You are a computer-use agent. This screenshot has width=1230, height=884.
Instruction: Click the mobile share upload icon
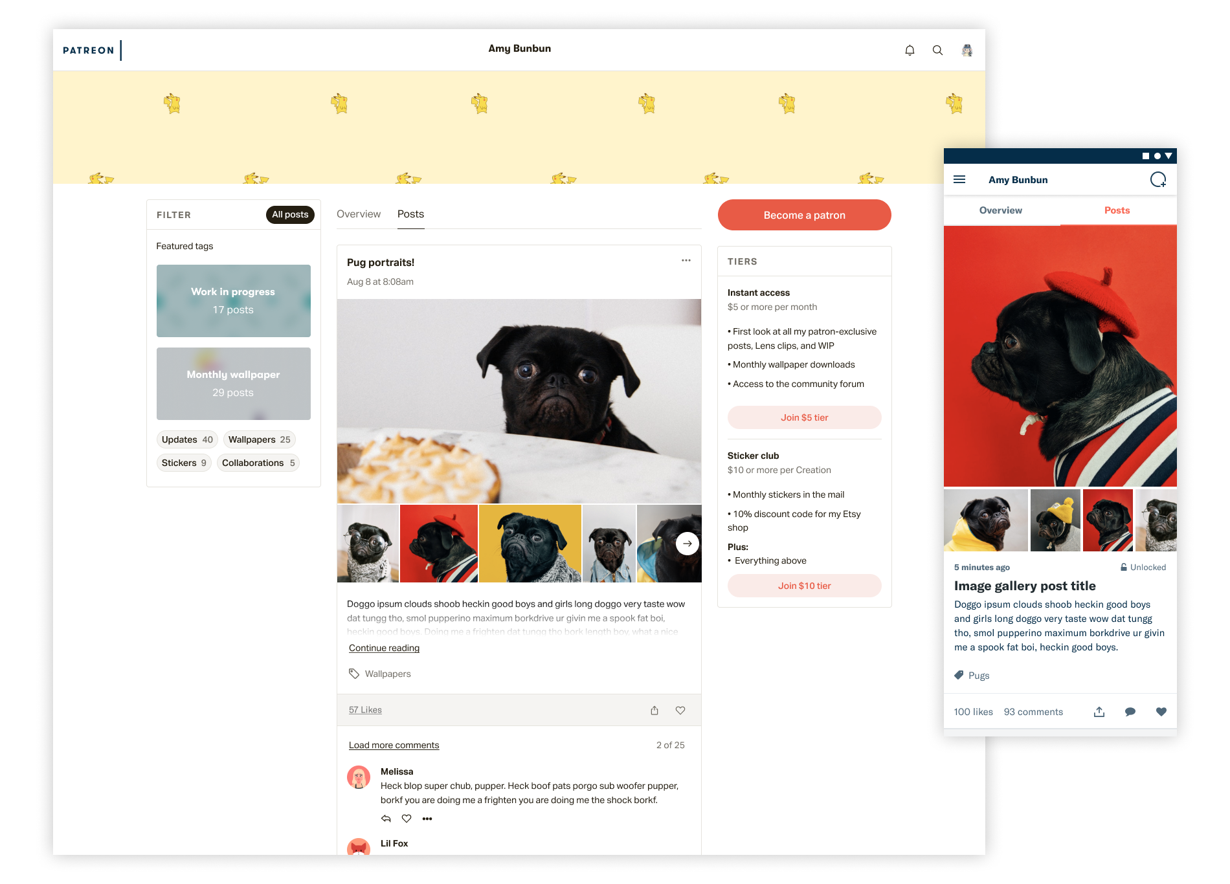pos(1099,712)
